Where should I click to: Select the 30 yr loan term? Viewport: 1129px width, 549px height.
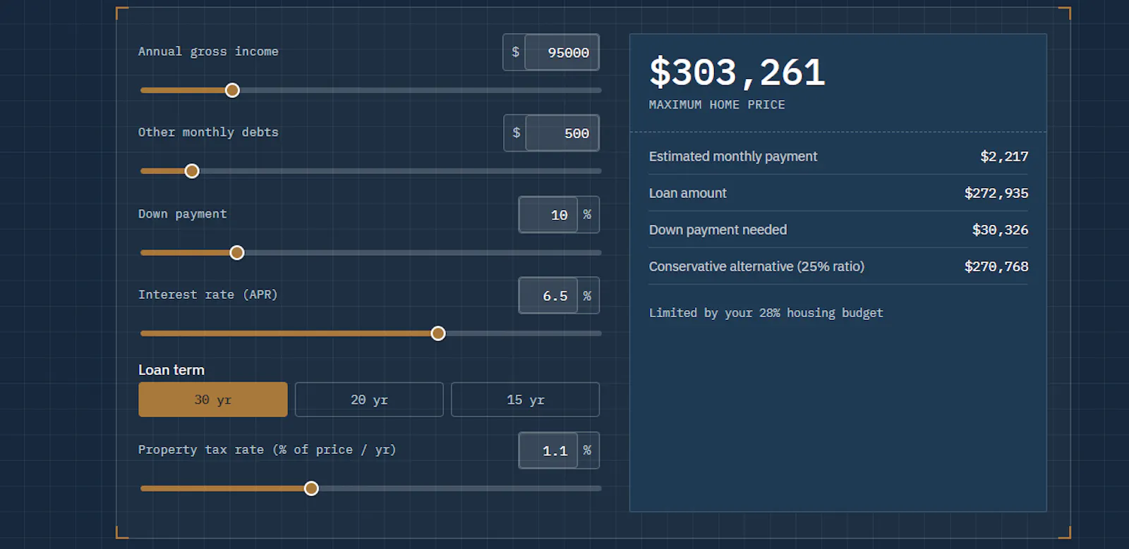coord(213,400)
